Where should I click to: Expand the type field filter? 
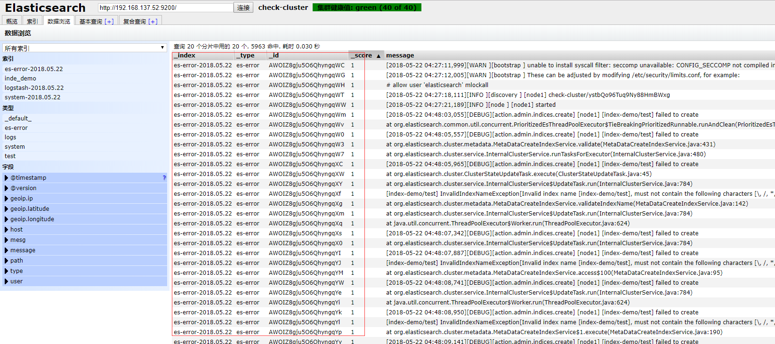click(x=85, y=271)
